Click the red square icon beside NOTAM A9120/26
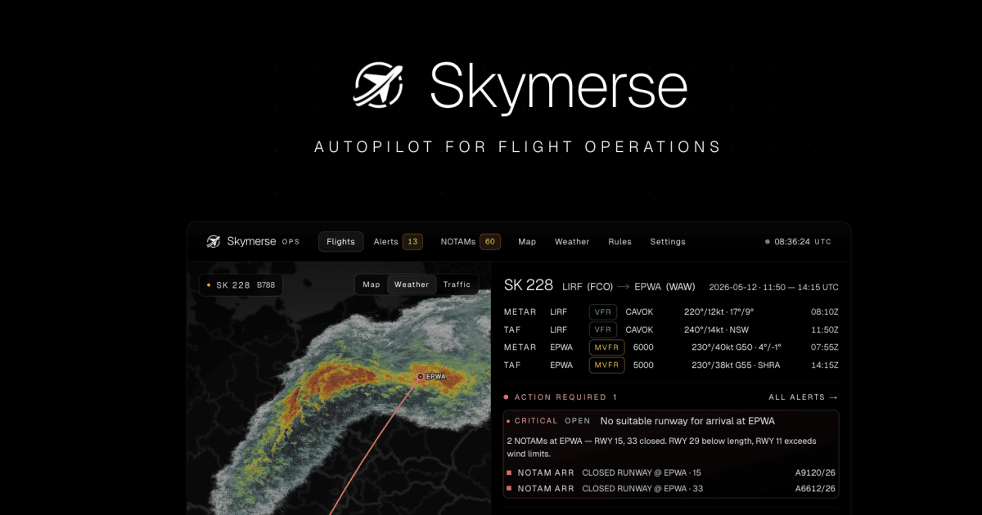Image resolution: width=982 pixels, height=515 pixels. (509, 472)
